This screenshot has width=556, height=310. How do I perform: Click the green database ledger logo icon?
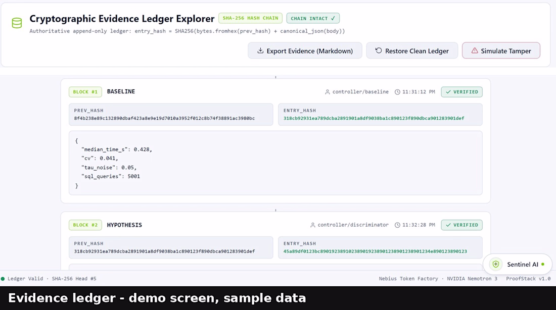(17, 23)
